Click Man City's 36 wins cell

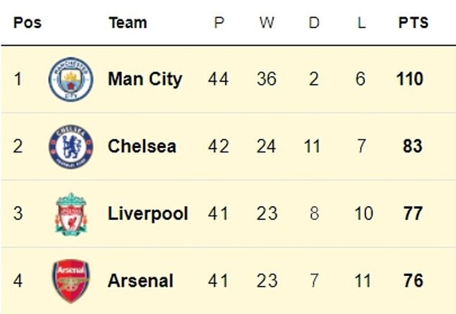click(267, 79)
